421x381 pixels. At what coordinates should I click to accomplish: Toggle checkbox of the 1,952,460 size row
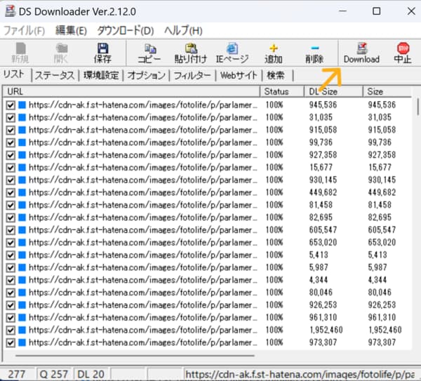10,330
